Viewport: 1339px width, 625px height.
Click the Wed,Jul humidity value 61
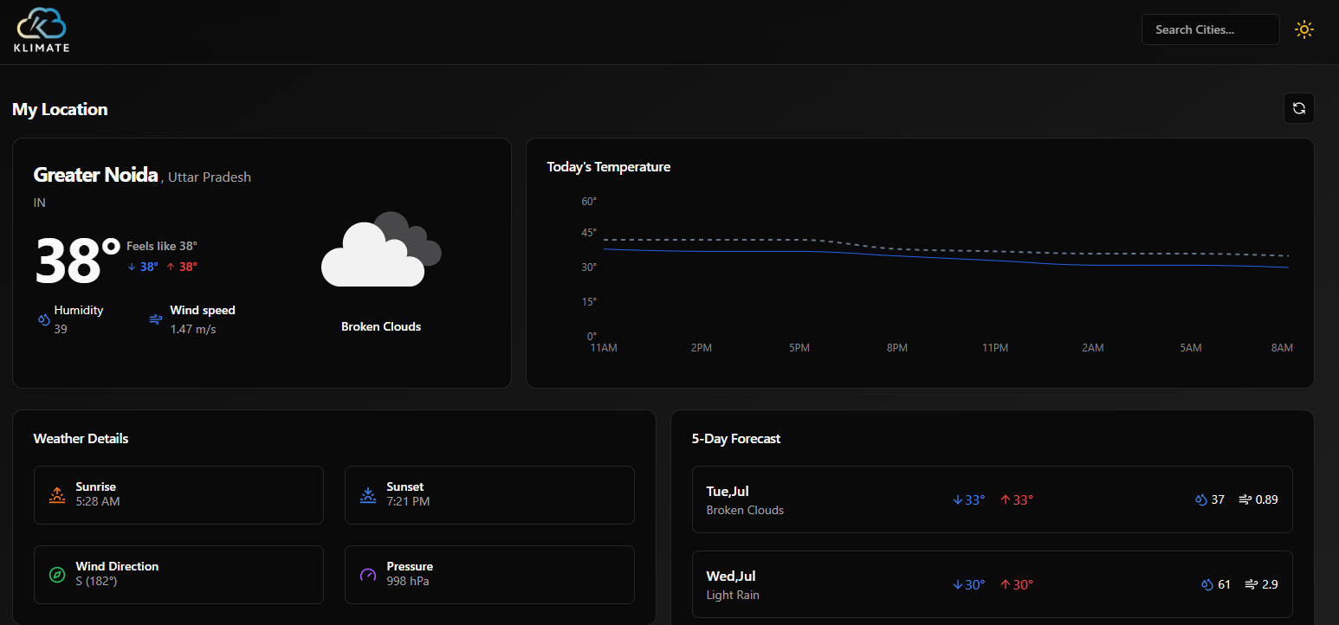point(1224,584)
